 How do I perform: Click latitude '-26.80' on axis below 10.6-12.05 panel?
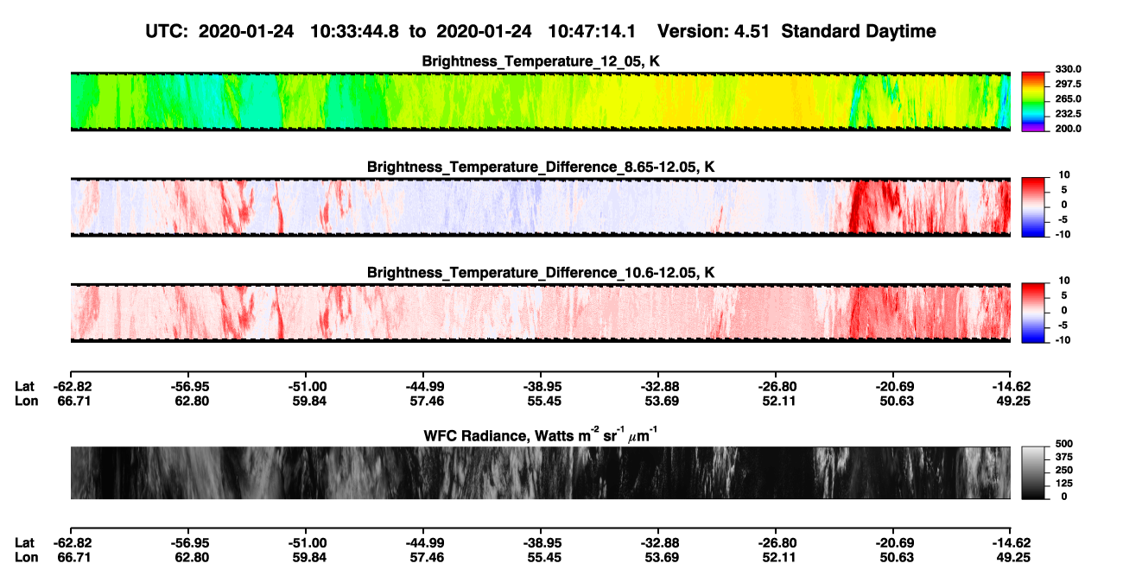pos(777,386)
